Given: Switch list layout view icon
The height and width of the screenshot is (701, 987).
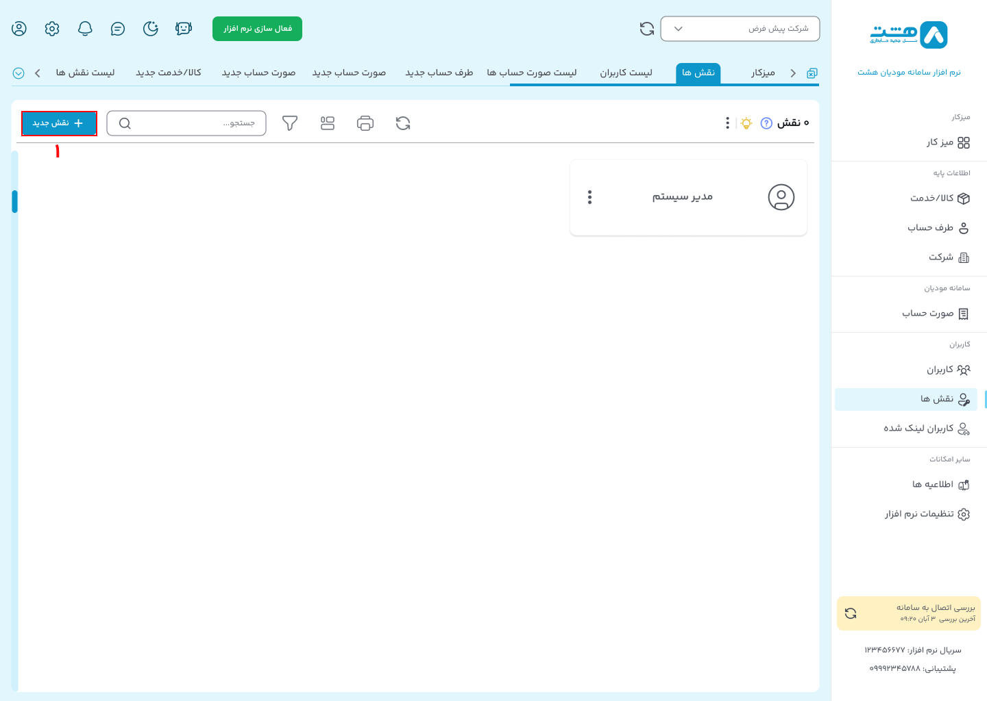Looking at the screenshot, I should (x=328, y=123).
